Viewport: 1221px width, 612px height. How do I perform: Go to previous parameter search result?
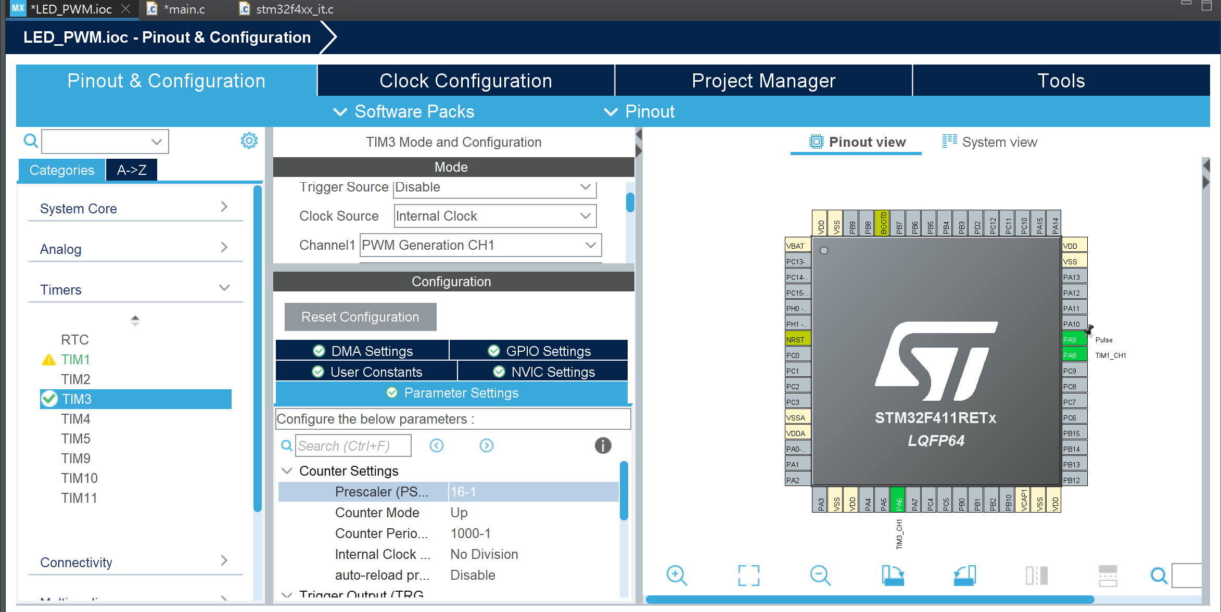click(x=437, y=445)
